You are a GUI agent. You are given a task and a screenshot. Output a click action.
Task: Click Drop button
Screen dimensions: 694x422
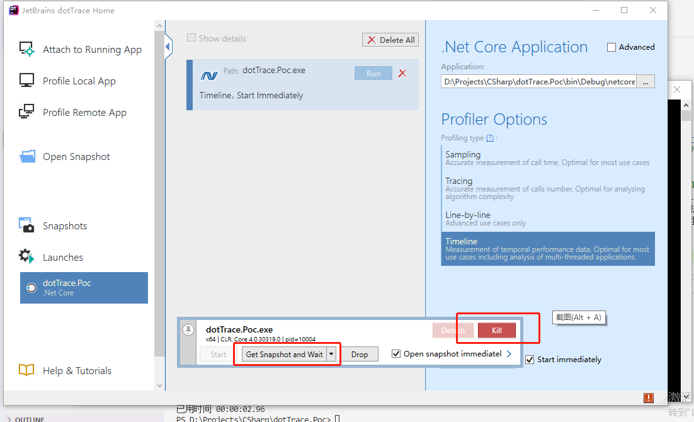[360, 354]
